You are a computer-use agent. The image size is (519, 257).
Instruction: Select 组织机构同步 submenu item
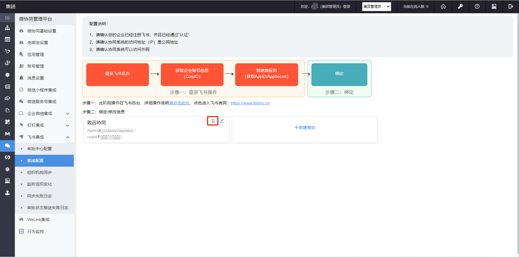click(x=44, y=173)
